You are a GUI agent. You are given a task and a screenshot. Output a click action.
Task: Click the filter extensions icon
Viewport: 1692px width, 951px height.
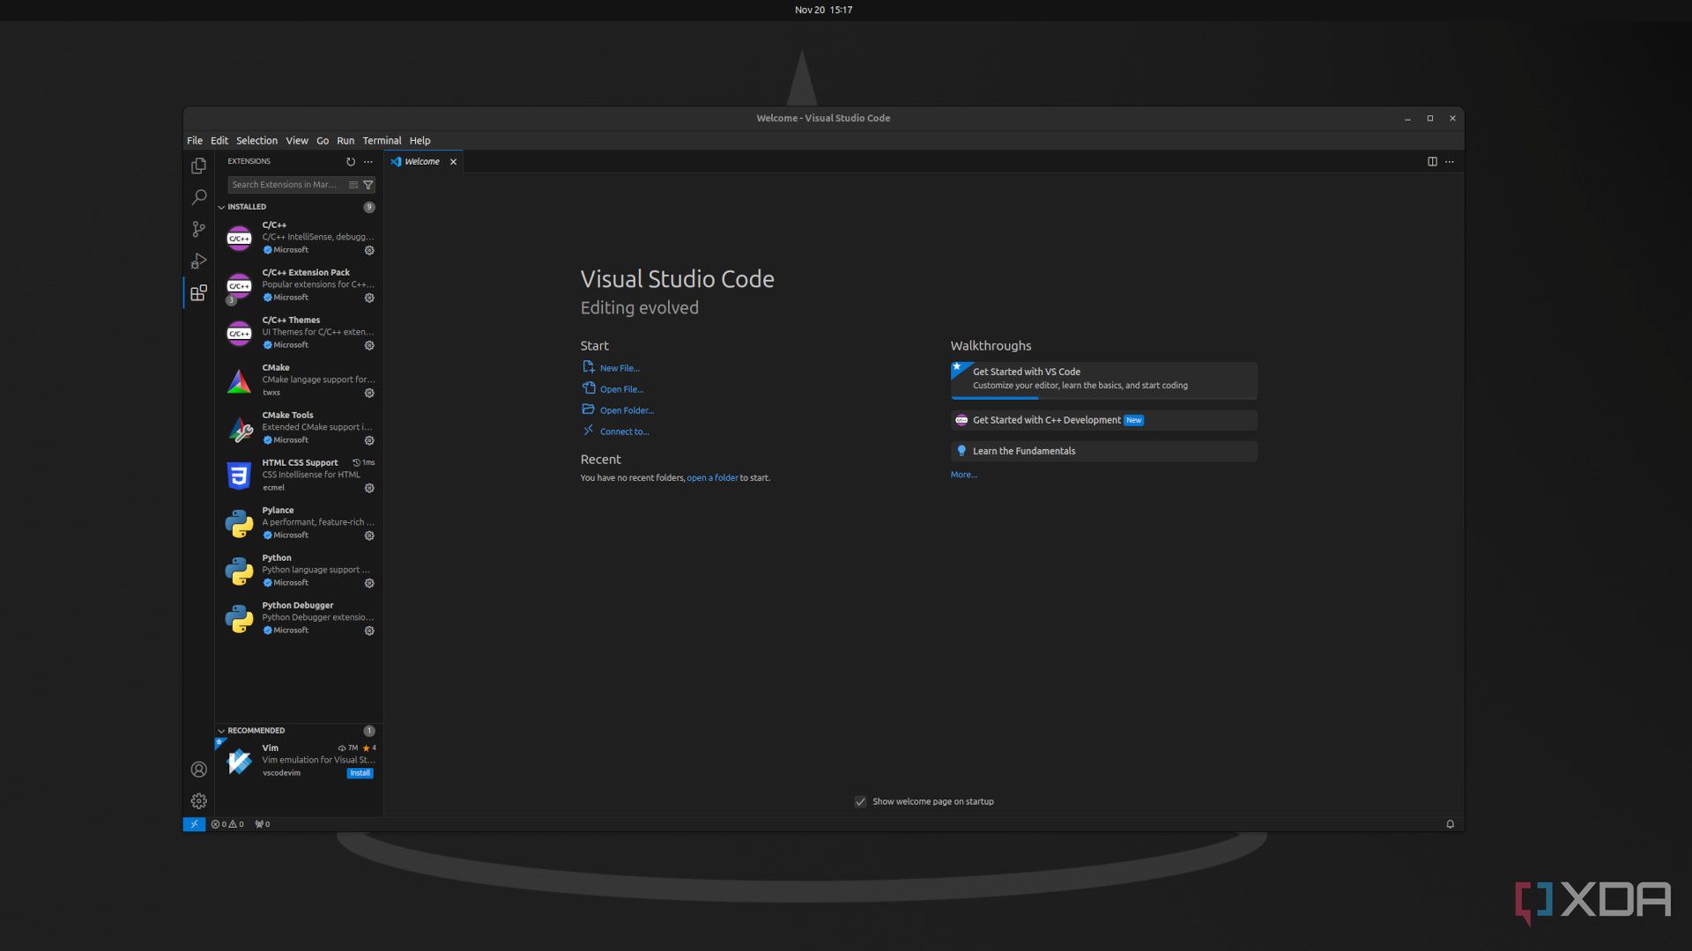(368, 185)
